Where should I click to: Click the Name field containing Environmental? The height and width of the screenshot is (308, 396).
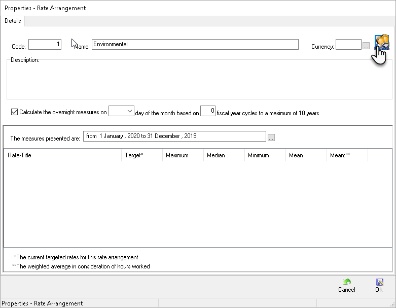[x=195, y=45]
